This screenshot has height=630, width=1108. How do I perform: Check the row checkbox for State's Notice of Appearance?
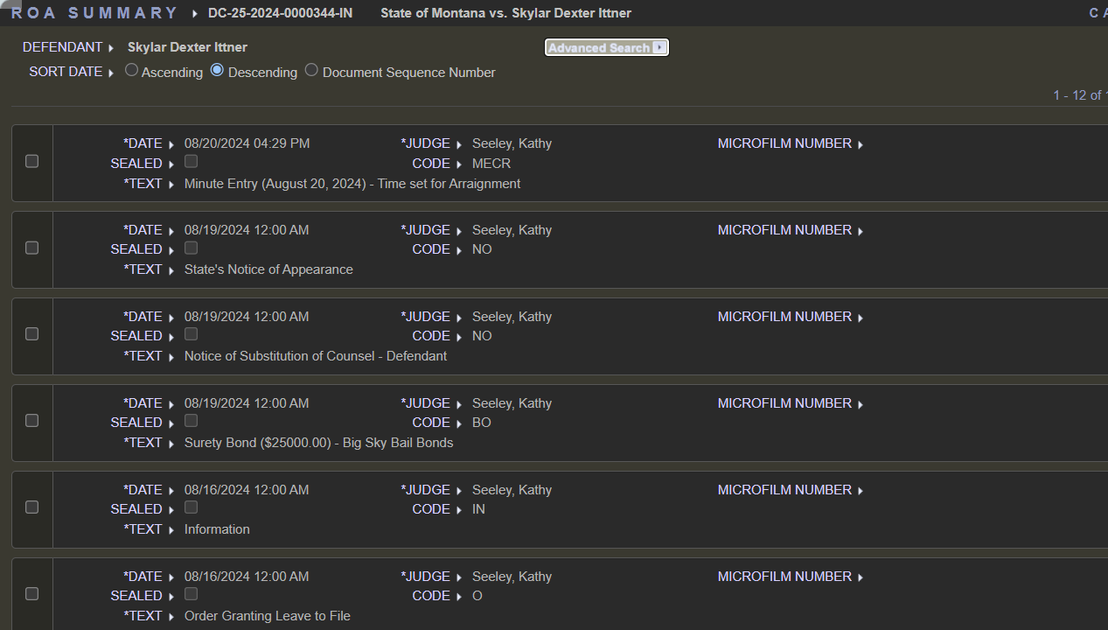tap(32, 248)
